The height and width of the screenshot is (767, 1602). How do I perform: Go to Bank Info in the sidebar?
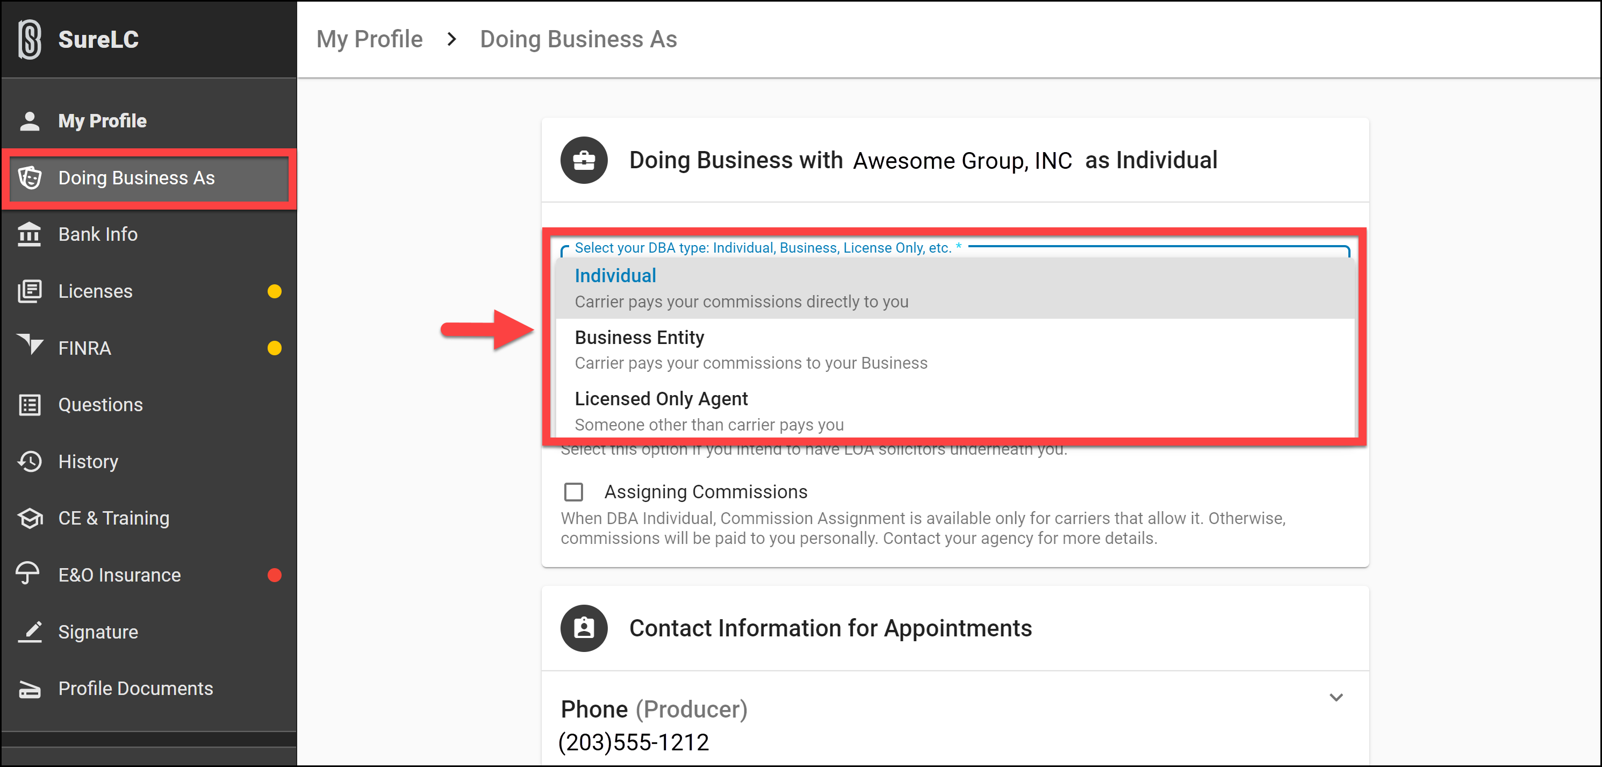click(149, 234)
